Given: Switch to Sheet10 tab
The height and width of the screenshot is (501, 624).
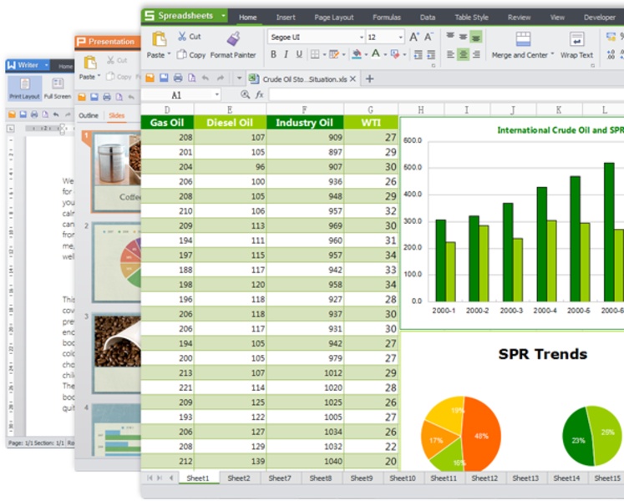Looking at the screenshot, I should (x=403, y=478).
